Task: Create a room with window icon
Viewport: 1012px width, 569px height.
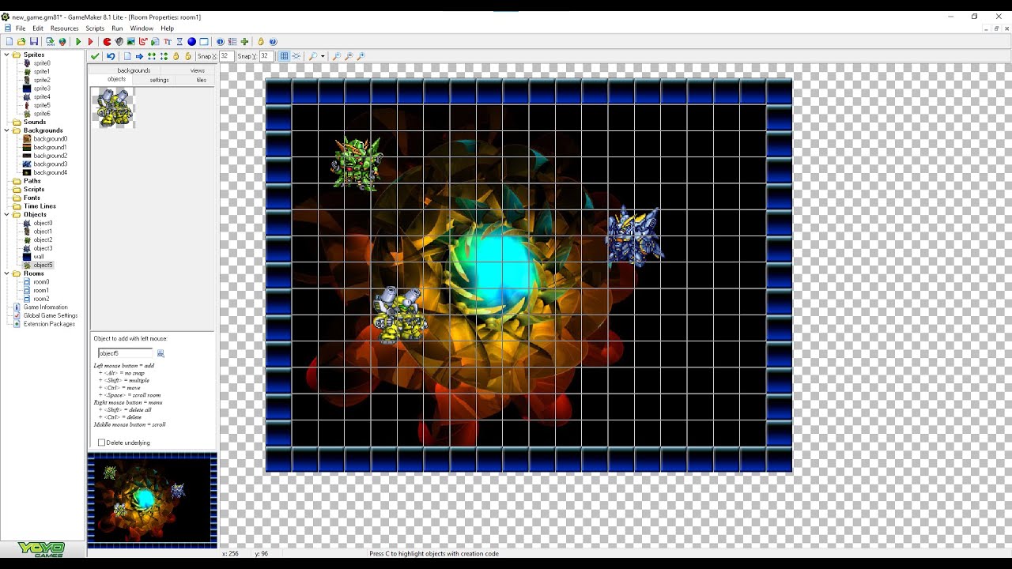Action: 204,42
